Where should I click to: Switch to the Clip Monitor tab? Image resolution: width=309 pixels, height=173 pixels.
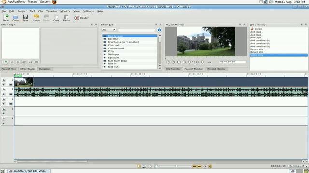pos(173,69)
